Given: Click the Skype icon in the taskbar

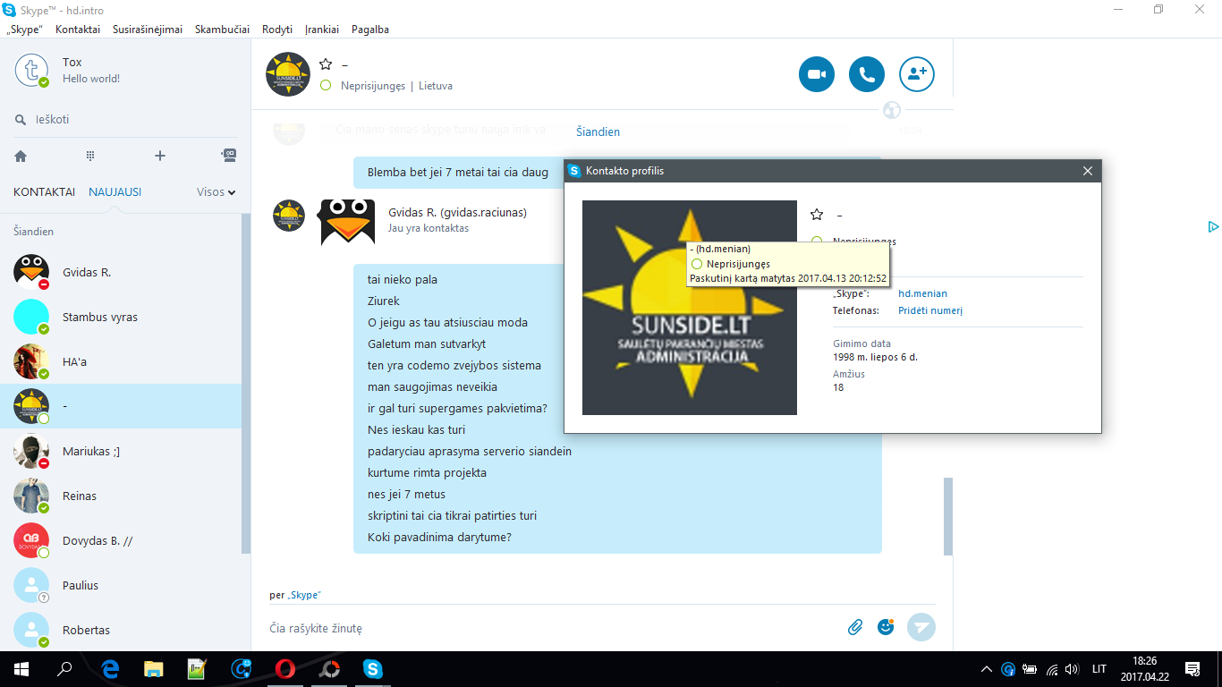Looking at the screenshot, I should coord(373,669).
